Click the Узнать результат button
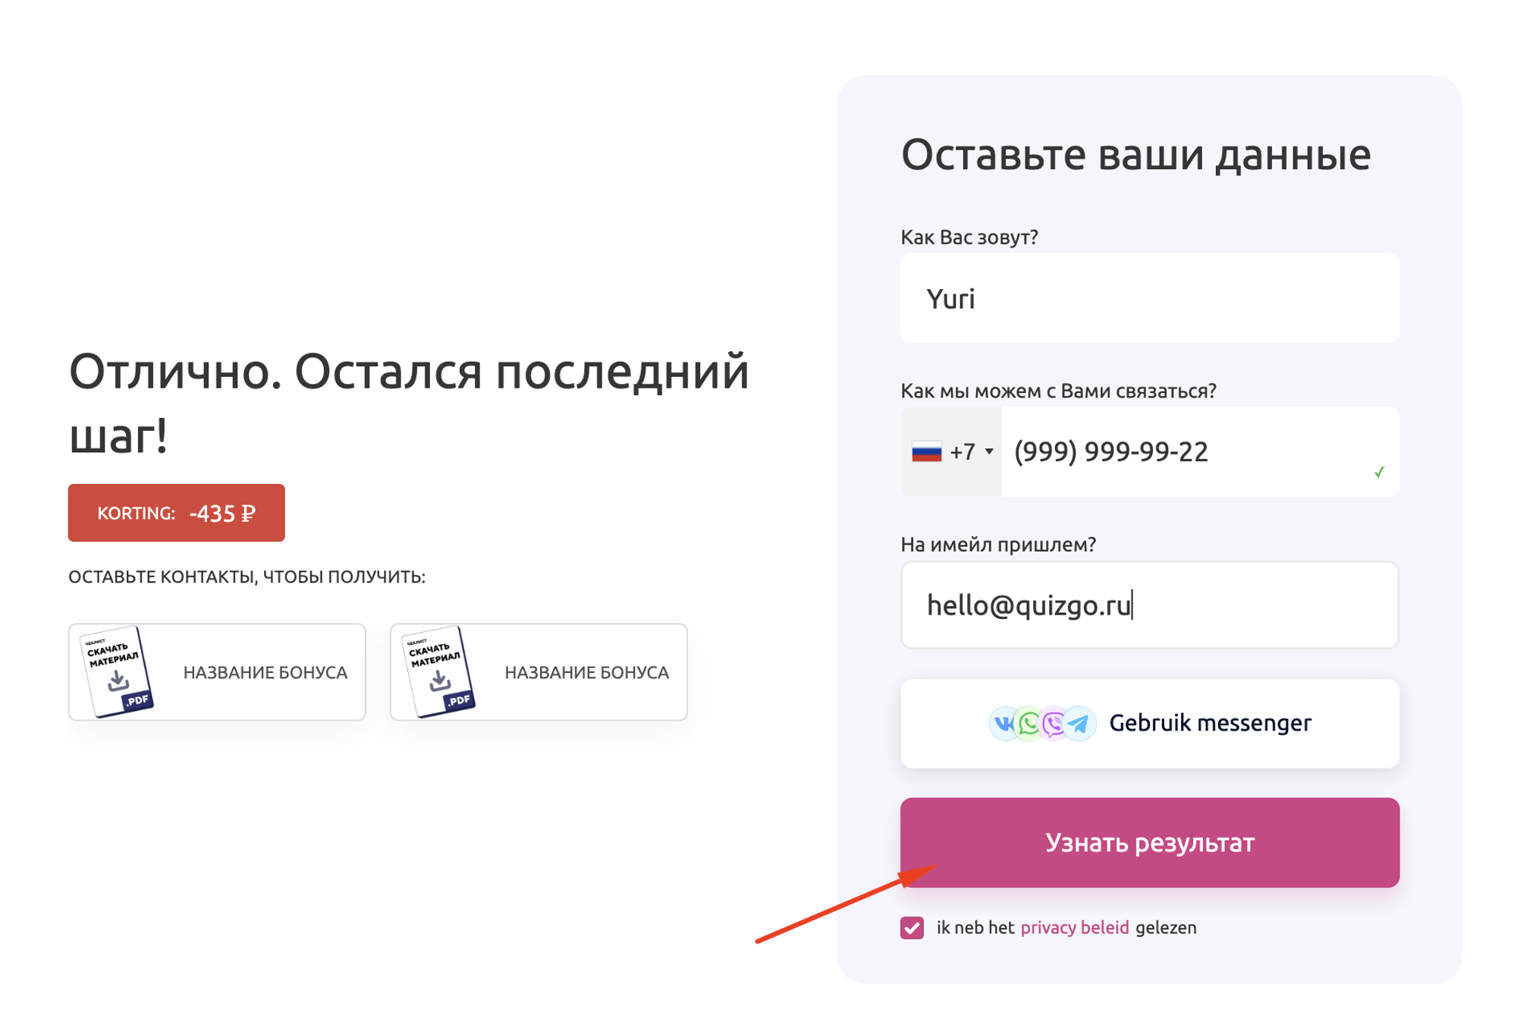Viewport: 1517px width, 1031px height. click(1149, 842)
